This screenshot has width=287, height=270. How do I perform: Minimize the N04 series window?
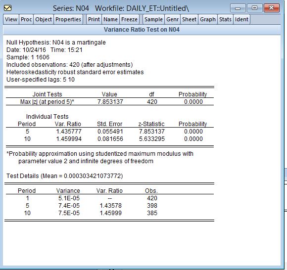[238, 8]
